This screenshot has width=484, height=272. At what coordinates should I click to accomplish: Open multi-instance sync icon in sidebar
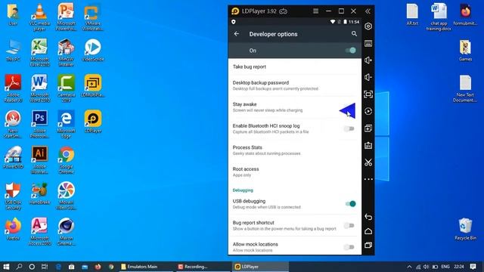pyautogui.click(x=368, y=128)
